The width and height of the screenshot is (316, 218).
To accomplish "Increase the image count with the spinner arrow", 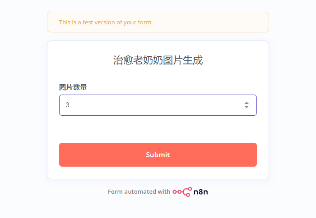I will coord(246,103).
